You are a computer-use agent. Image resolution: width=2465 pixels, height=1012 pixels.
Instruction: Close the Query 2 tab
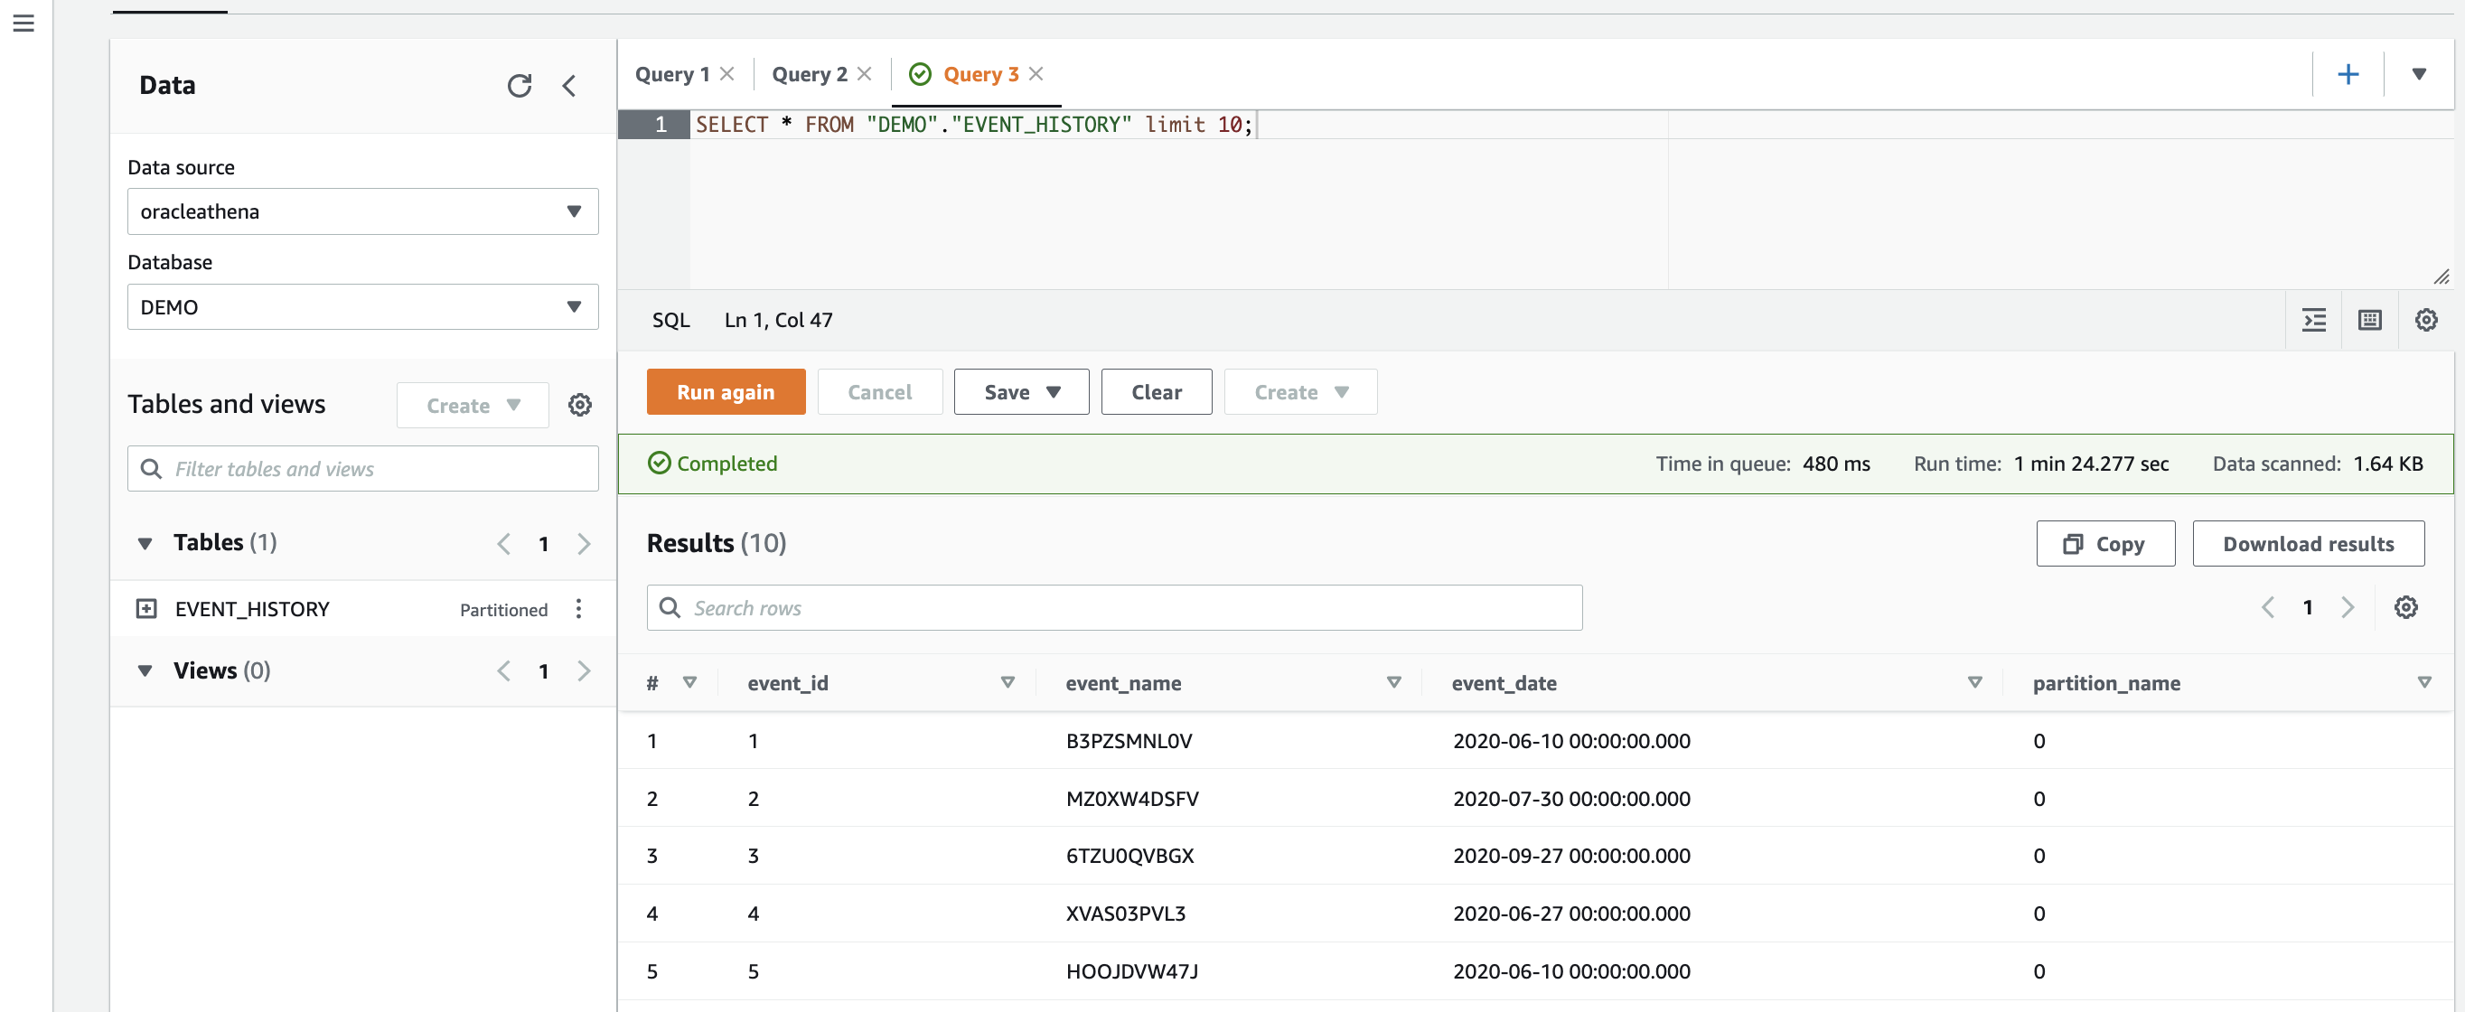click(x=864, y=75)
